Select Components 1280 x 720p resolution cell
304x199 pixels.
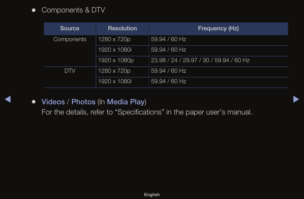[x=122, y=41]
